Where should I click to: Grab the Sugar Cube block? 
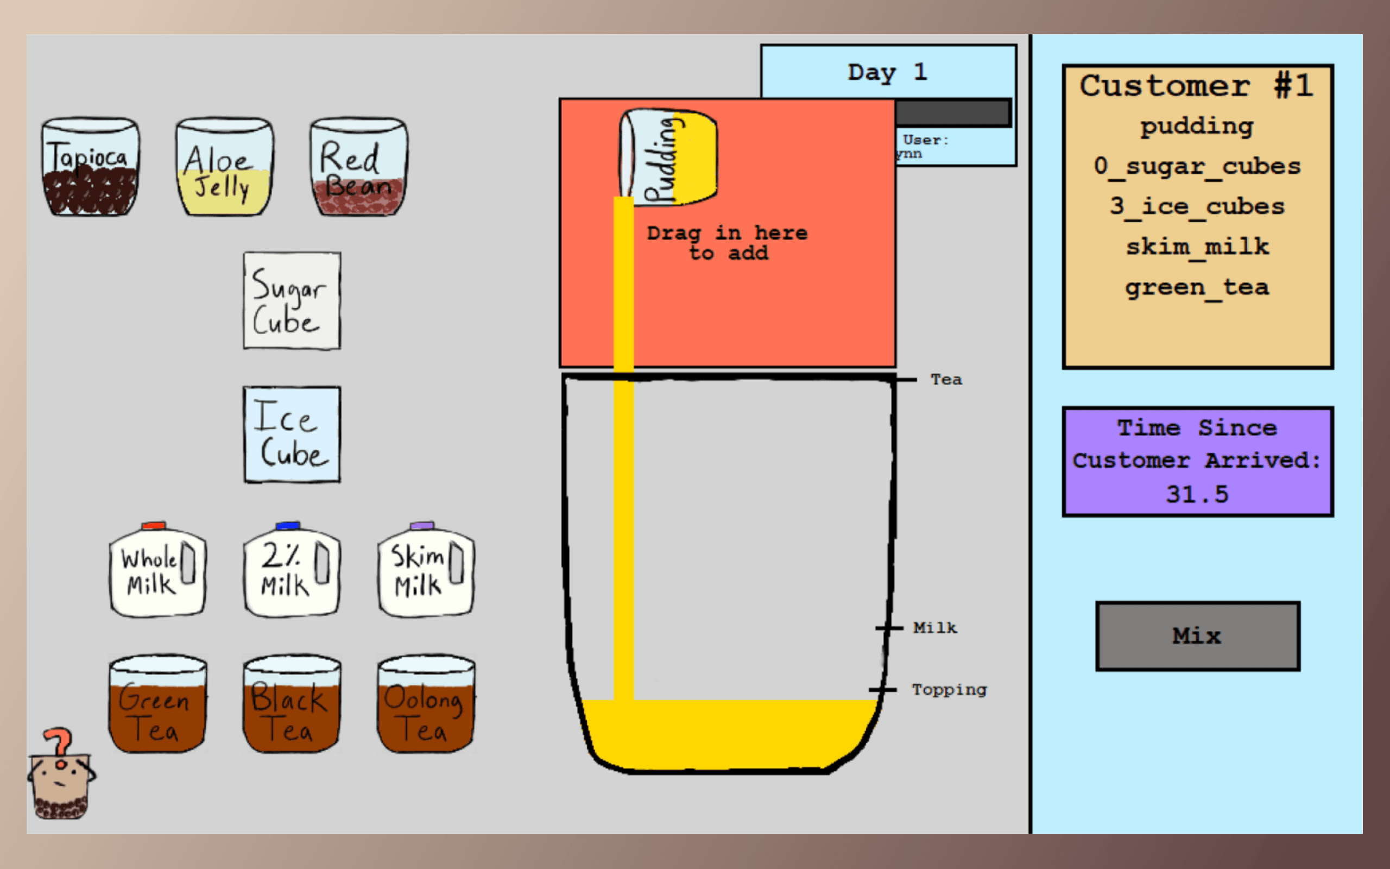click(292, 300)
